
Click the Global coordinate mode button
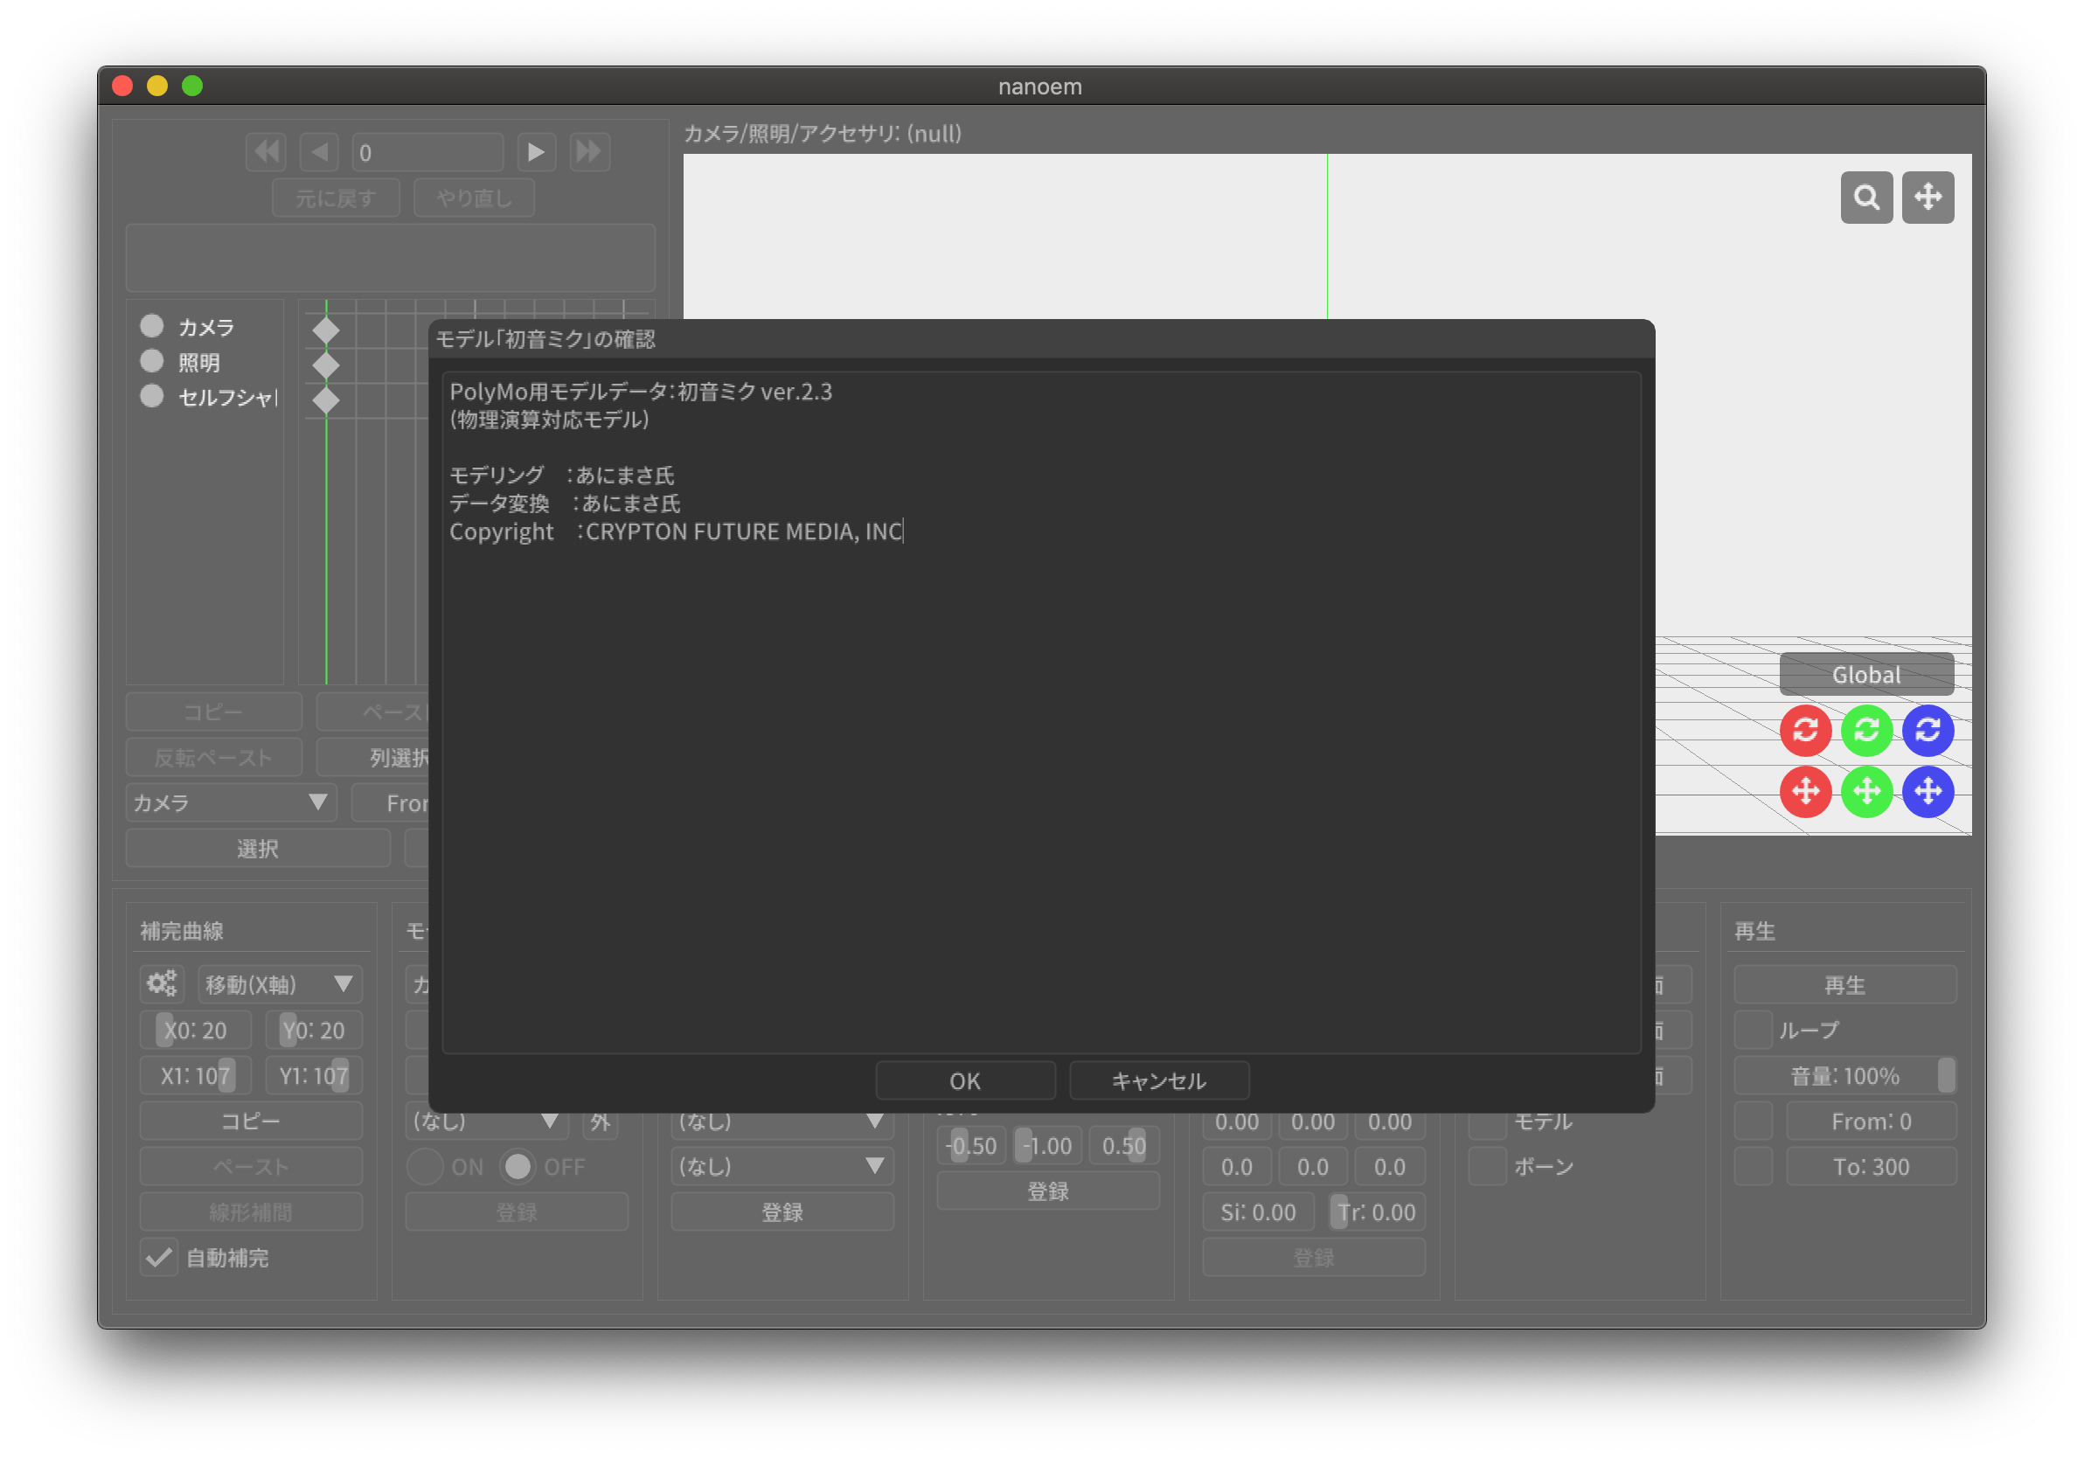[x=1865, y=675]
